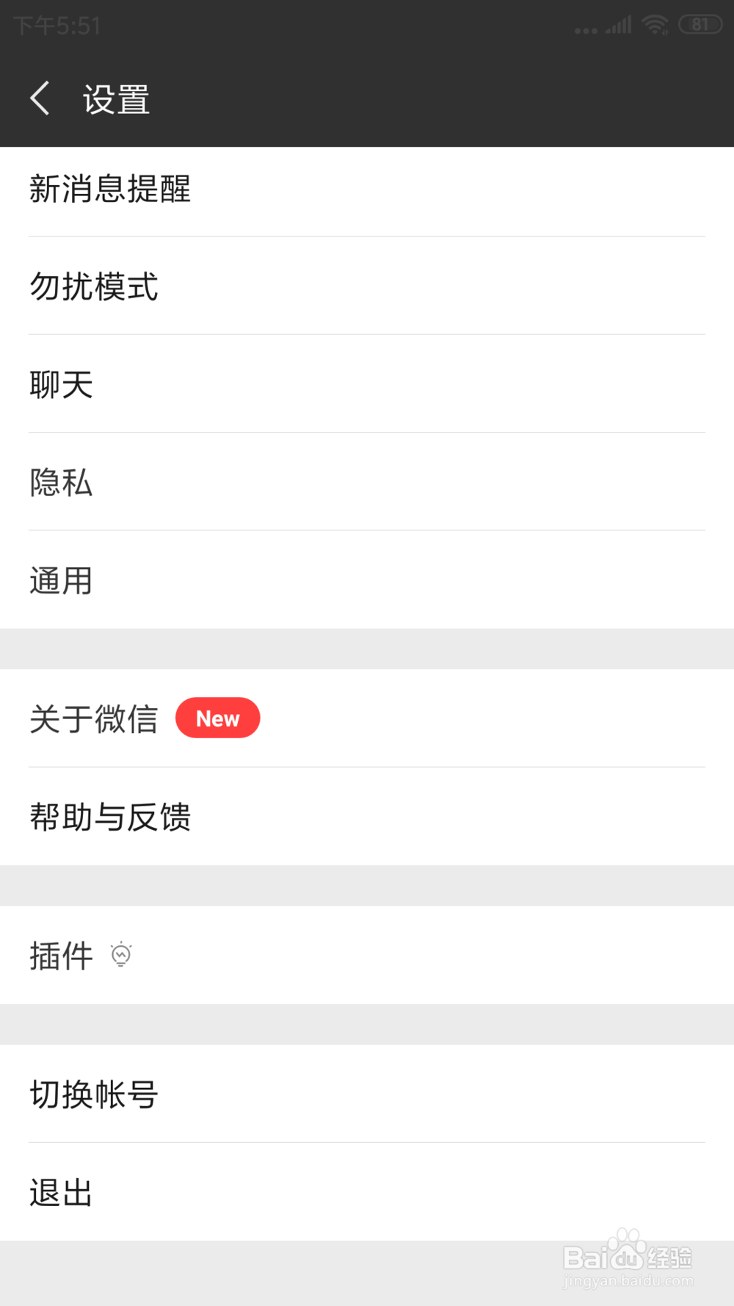Tap the Wi-Fi status icon
The width and height of the screenshot is (734, 1306).
point(655,26)
